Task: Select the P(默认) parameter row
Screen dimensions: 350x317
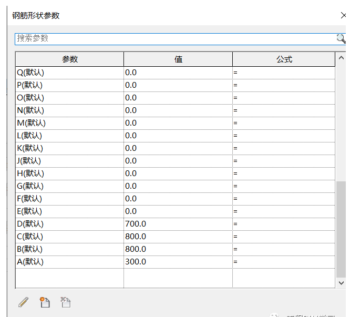Action: click(175, 85)
